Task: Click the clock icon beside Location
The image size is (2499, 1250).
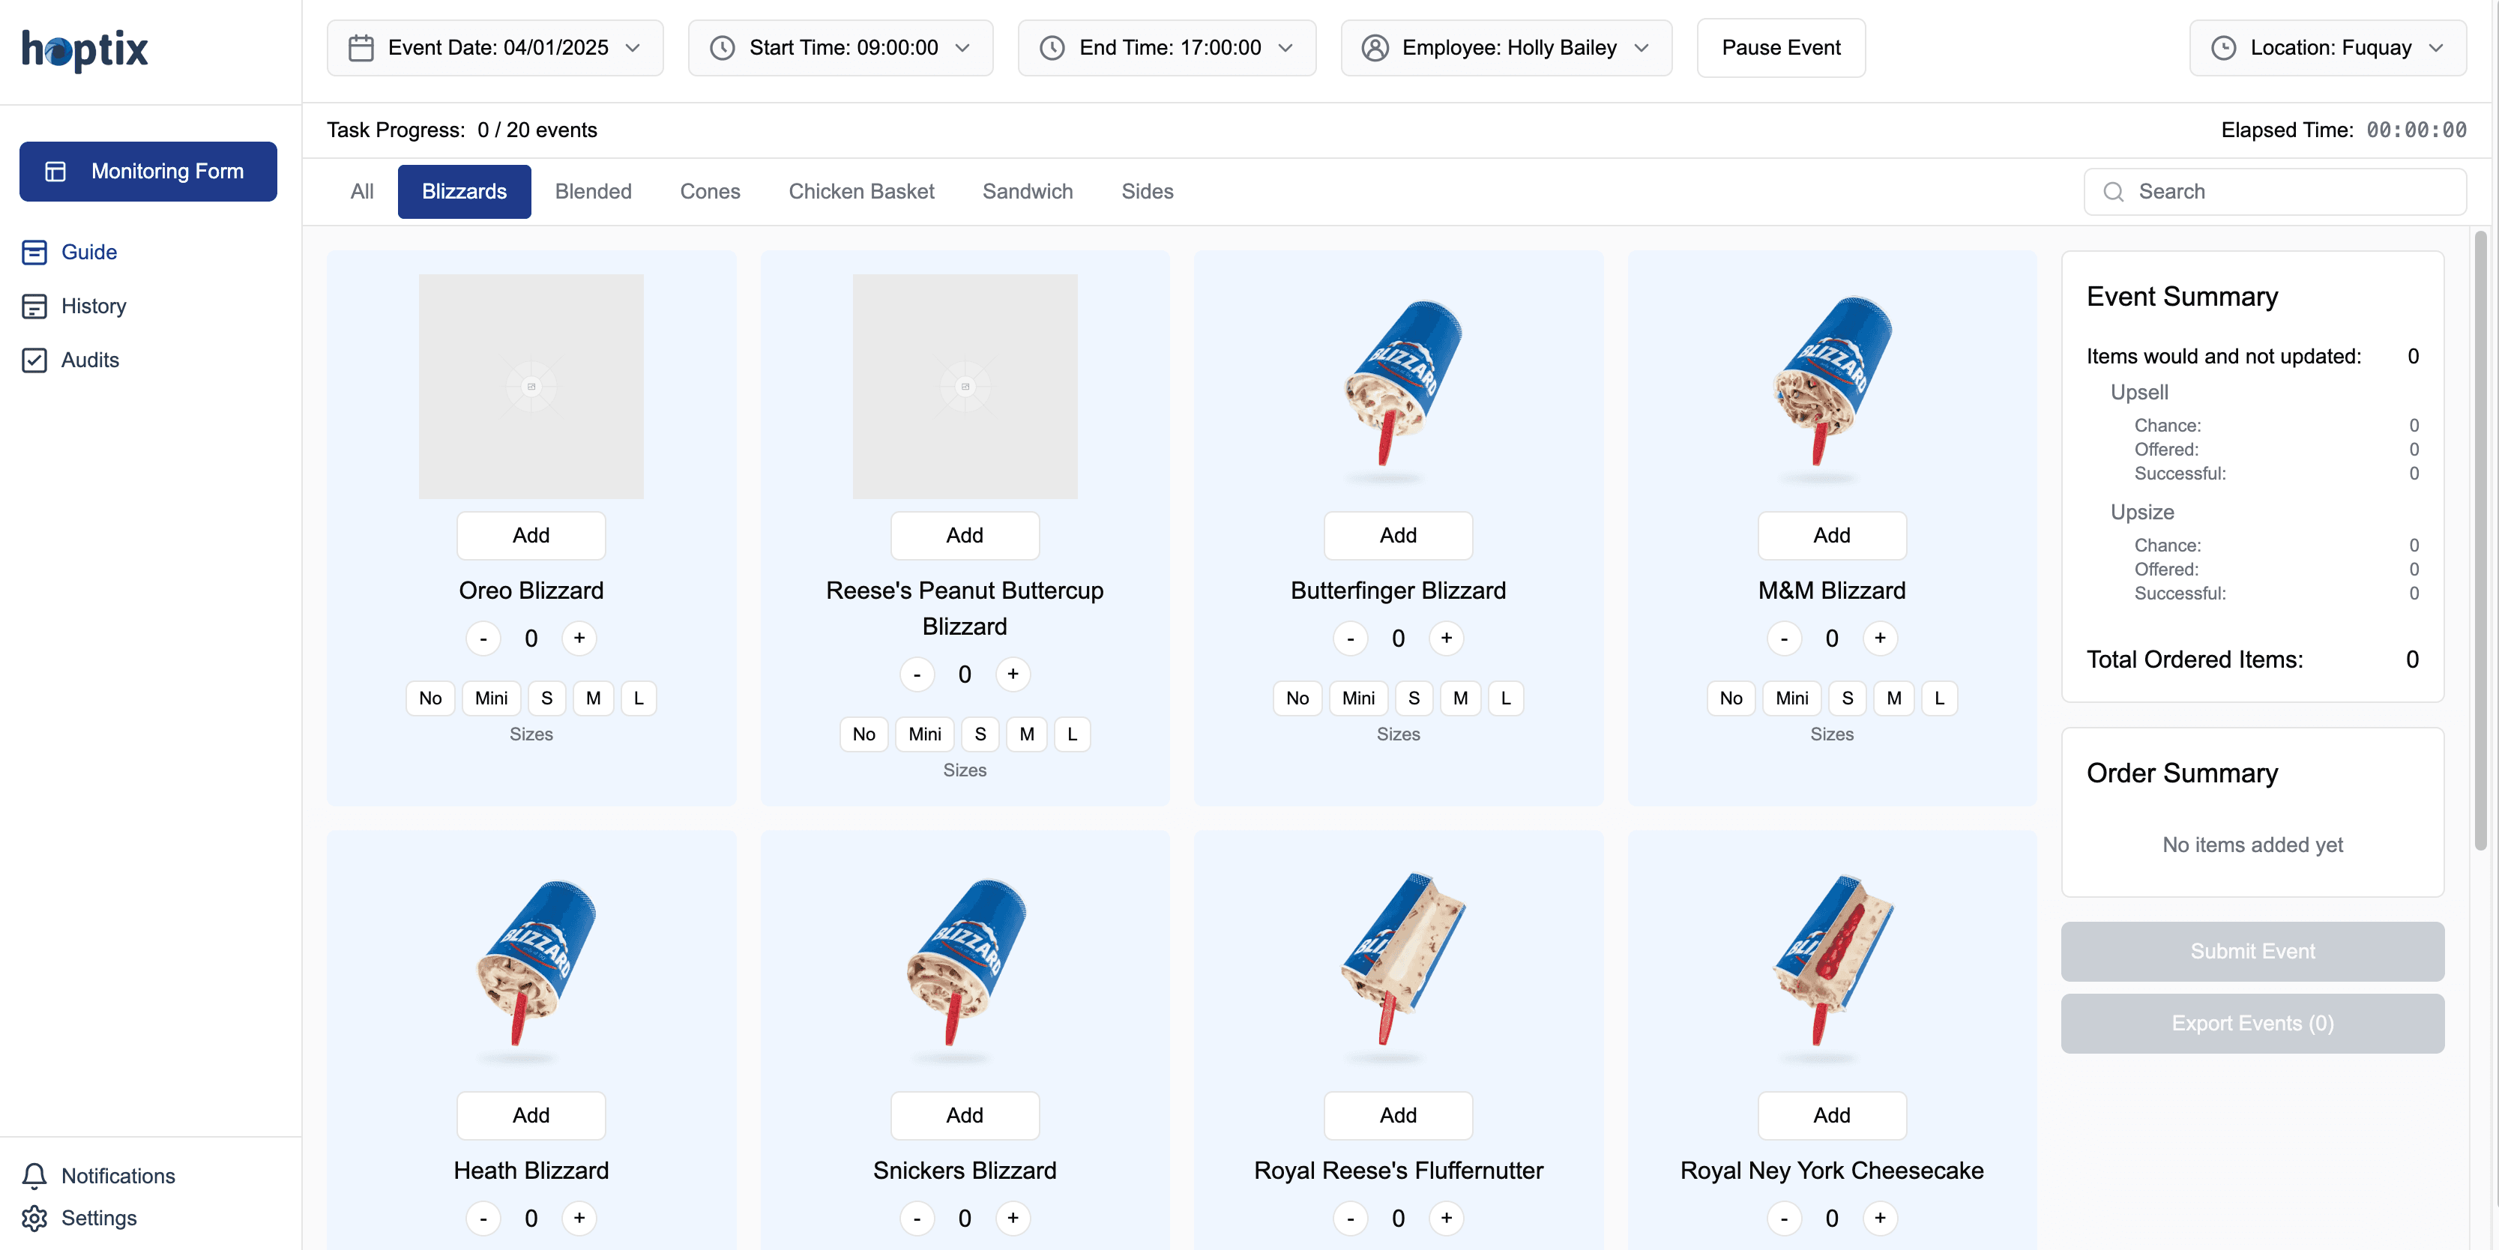Action: coord(2223,47)
